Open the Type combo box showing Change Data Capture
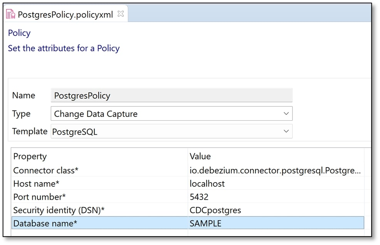Screen dimensions: 380x245 pos(166,114)
